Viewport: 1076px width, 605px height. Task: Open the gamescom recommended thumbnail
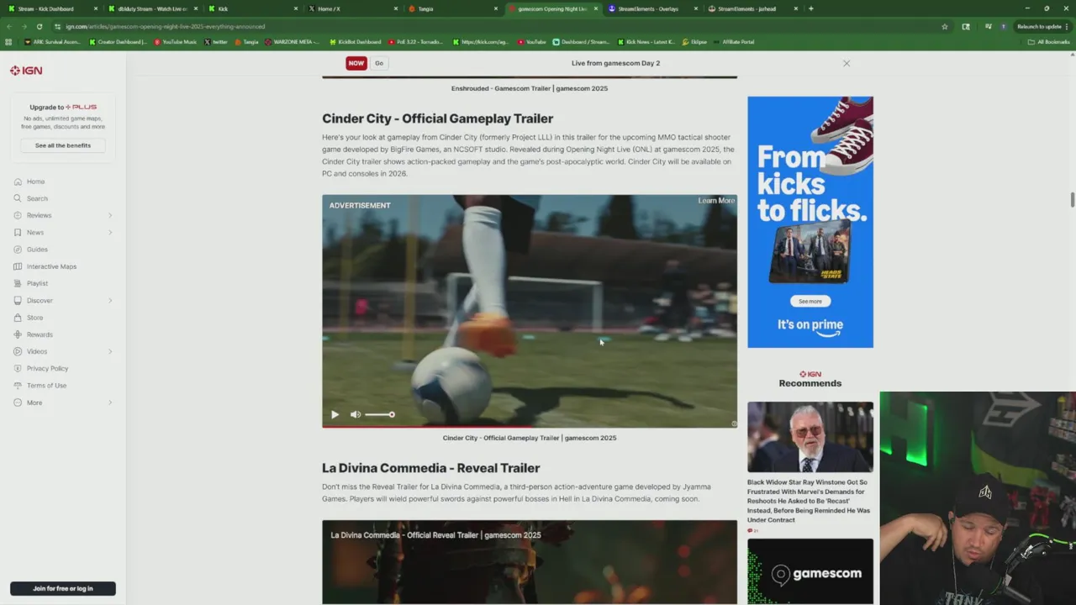(x=810, y=571)
